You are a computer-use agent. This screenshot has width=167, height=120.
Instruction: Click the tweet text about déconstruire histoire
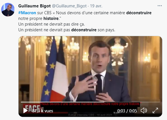coord(85,21)
